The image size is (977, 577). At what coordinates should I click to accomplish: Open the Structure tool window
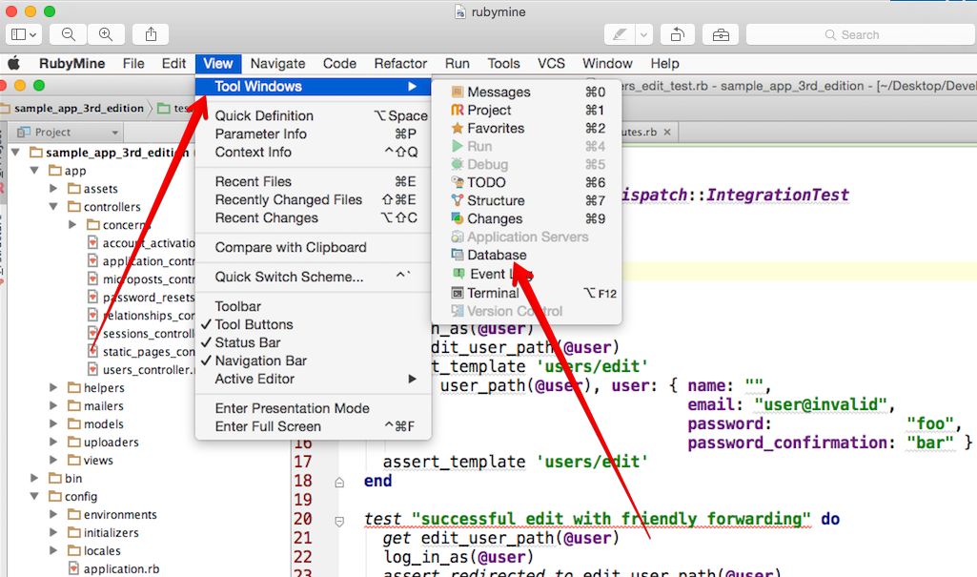(526, 200)
